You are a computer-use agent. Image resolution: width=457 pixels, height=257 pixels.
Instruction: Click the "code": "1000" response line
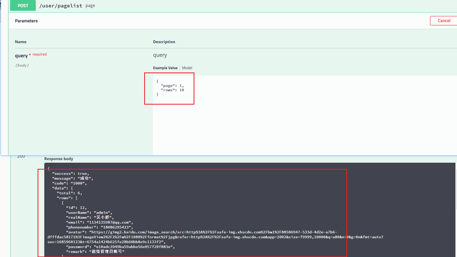[70, 183]
